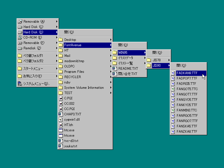The image size is (224, 168).
Task: Open the msdownld.tmp folder entry
Action: coord(85,61)
